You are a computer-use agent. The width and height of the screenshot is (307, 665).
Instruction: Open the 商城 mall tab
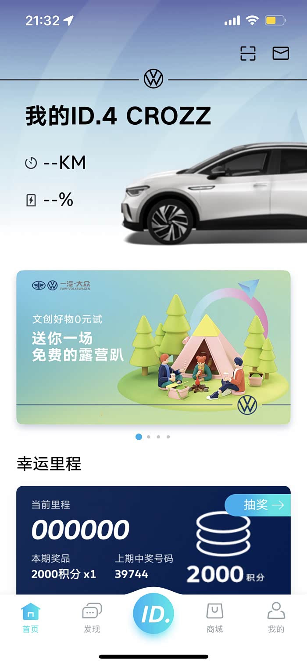(215, 618)
